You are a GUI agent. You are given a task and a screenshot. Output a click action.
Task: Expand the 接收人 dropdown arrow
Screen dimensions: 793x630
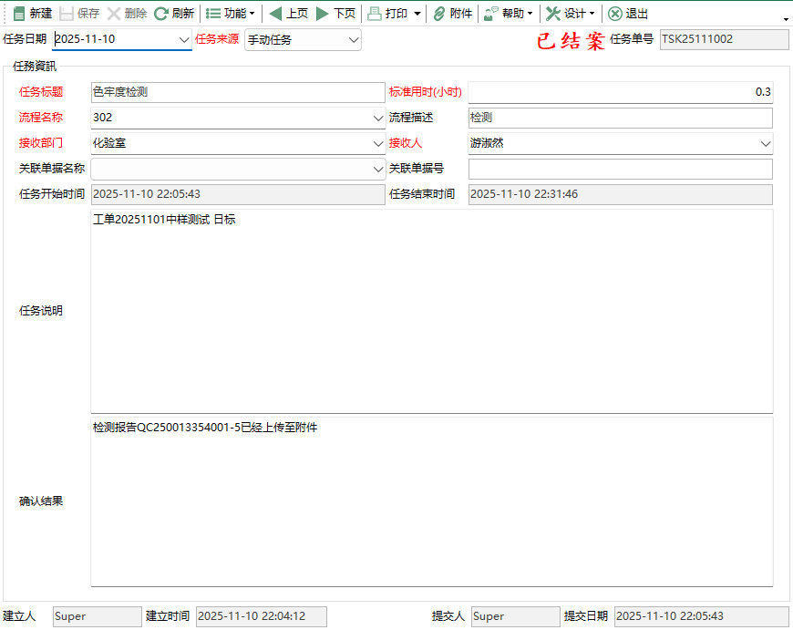765,144
